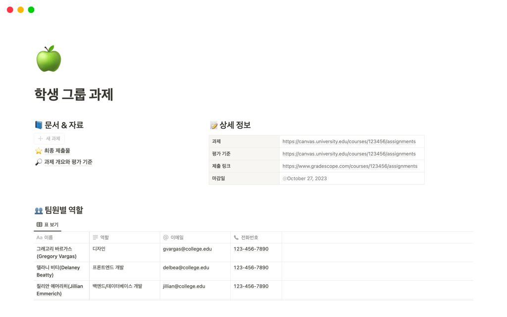Click the green apple page icon
The width and height of the screenshot is (507, 317).
pos(48,58)
